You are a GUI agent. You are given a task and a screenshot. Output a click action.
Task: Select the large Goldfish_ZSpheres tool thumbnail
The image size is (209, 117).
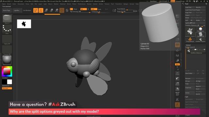tap(190, 32)
